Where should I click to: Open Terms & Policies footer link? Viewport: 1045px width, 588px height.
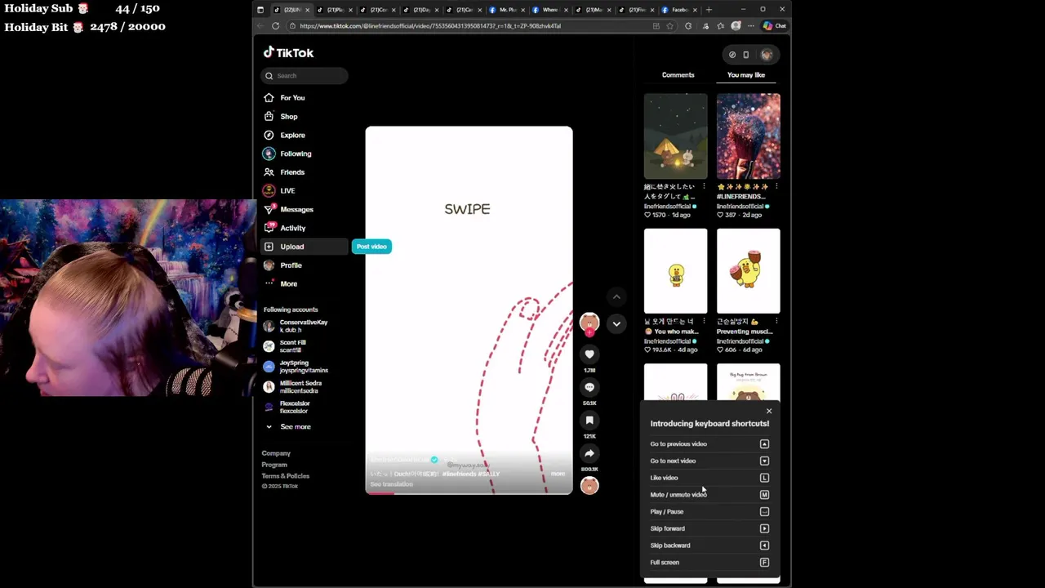tap(286, 476)
